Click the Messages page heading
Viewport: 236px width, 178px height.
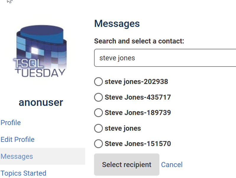tap(117, 24)
